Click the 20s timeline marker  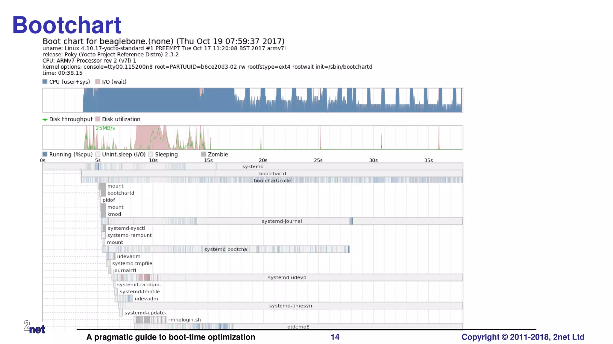tap(263, 160)
